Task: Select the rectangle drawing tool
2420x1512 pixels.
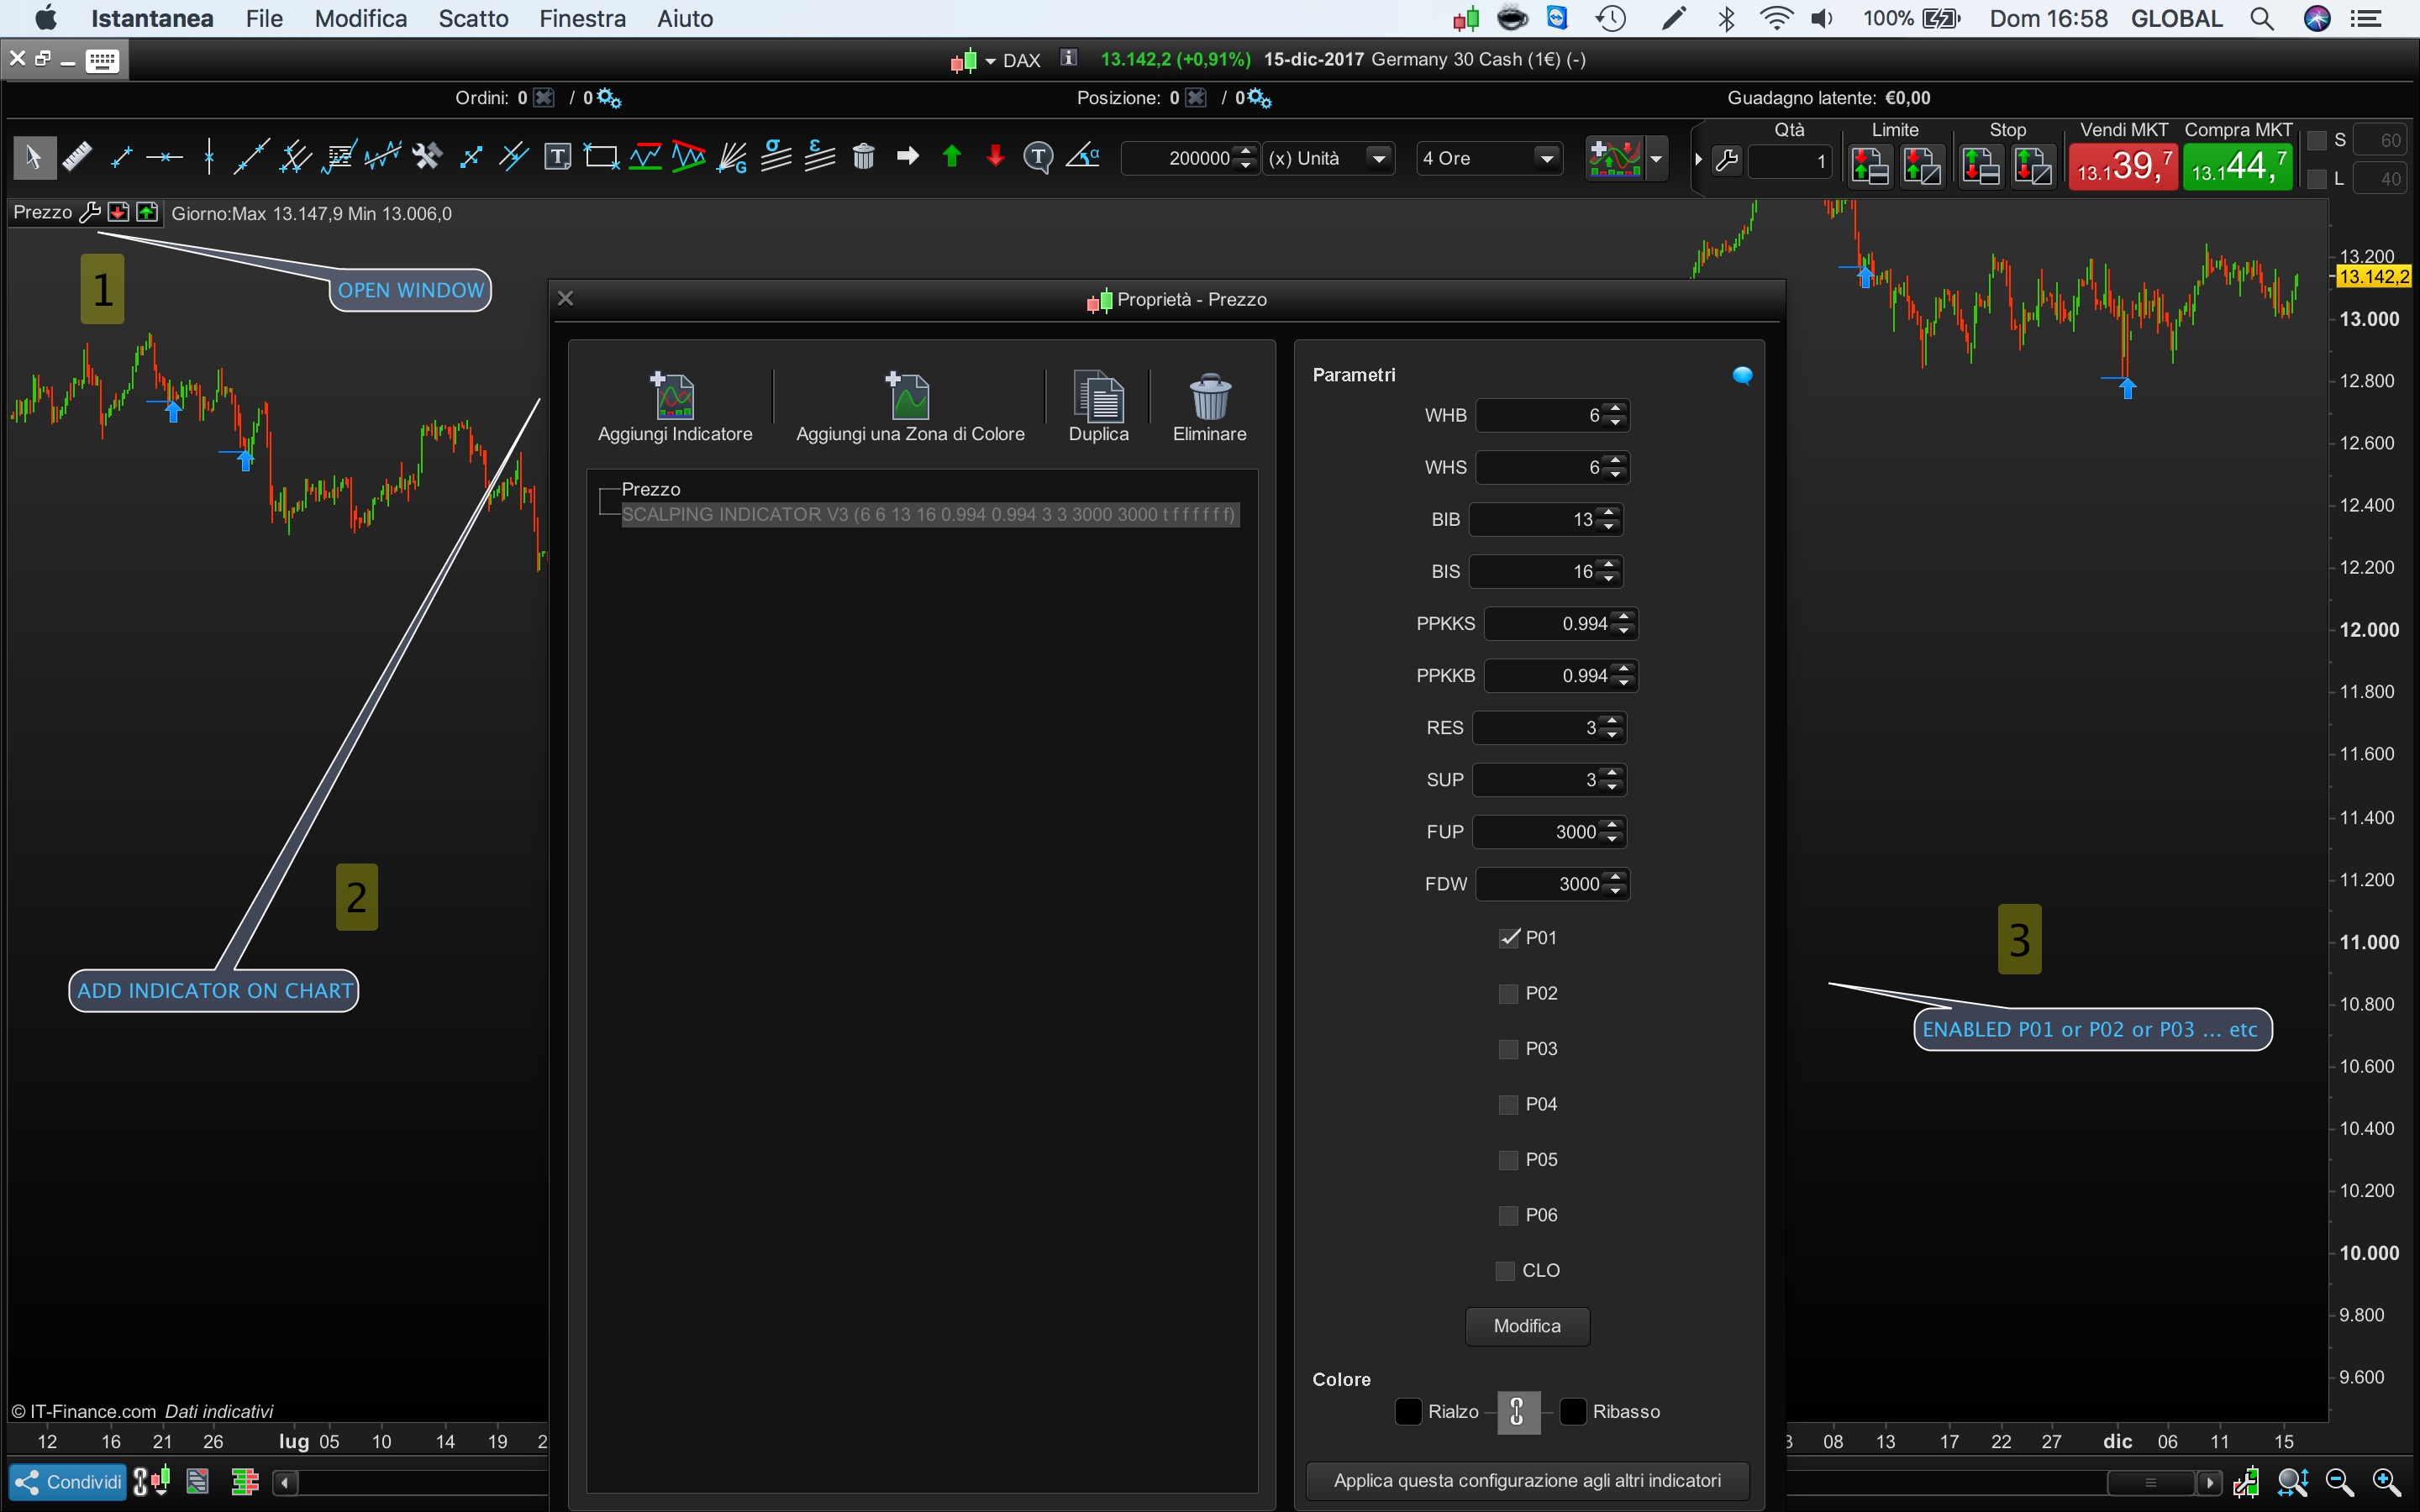Action: pyautogui.click(x=601, y=157)
